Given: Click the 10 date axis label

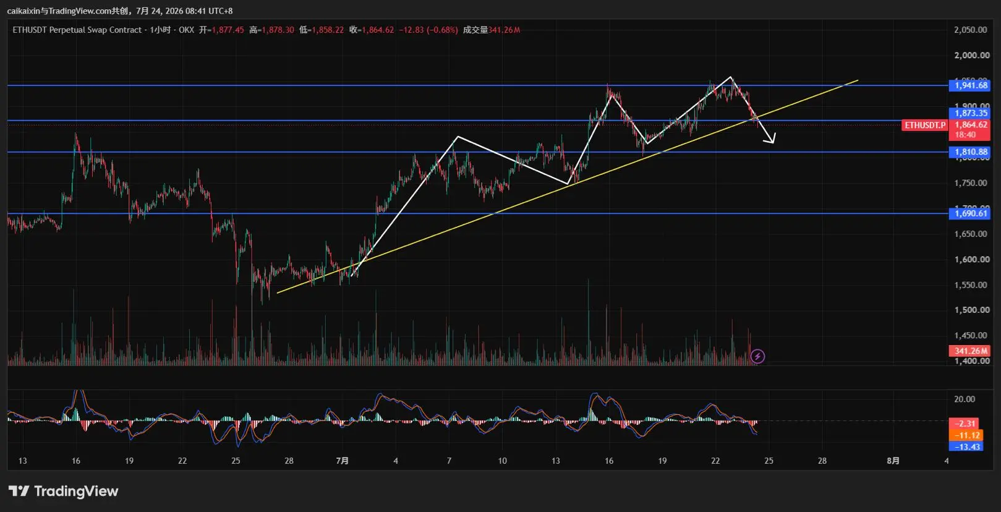Looking at the screenshot, I should pos(503,461).
